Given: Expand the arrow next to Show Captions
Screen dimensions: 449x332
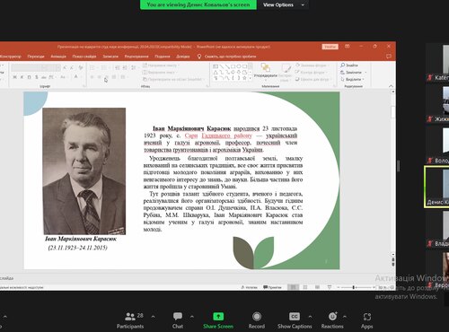Looking at the screenshot, I should (x=310, y=317).
